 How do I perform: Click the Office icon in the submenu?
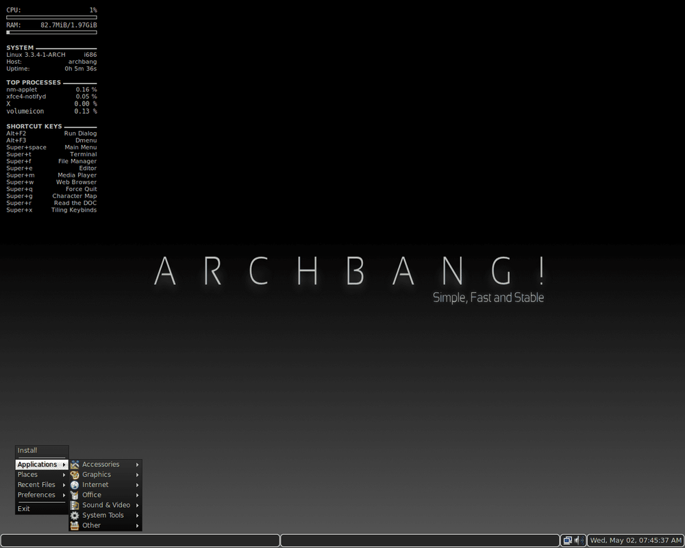(x=74, y=495)
